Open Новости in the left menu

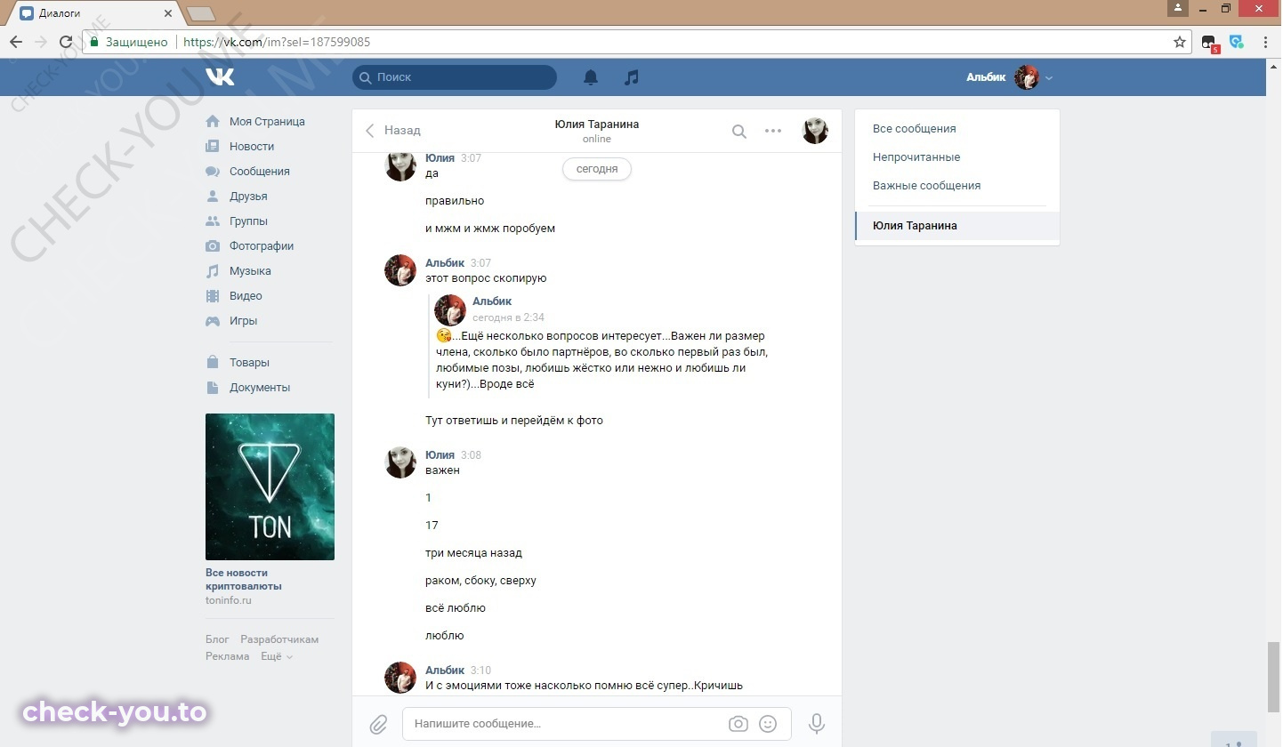(252, 147)
